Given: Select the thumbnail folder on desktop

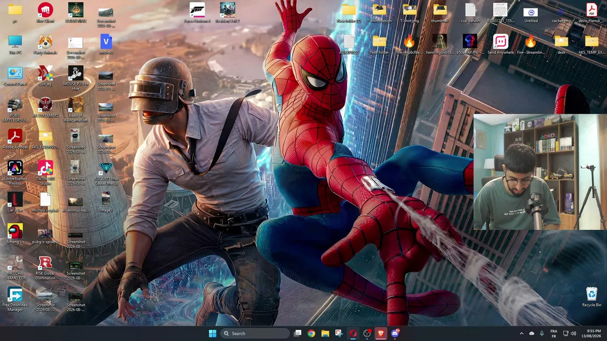Looking at the screenshot, I should (440, 13).
